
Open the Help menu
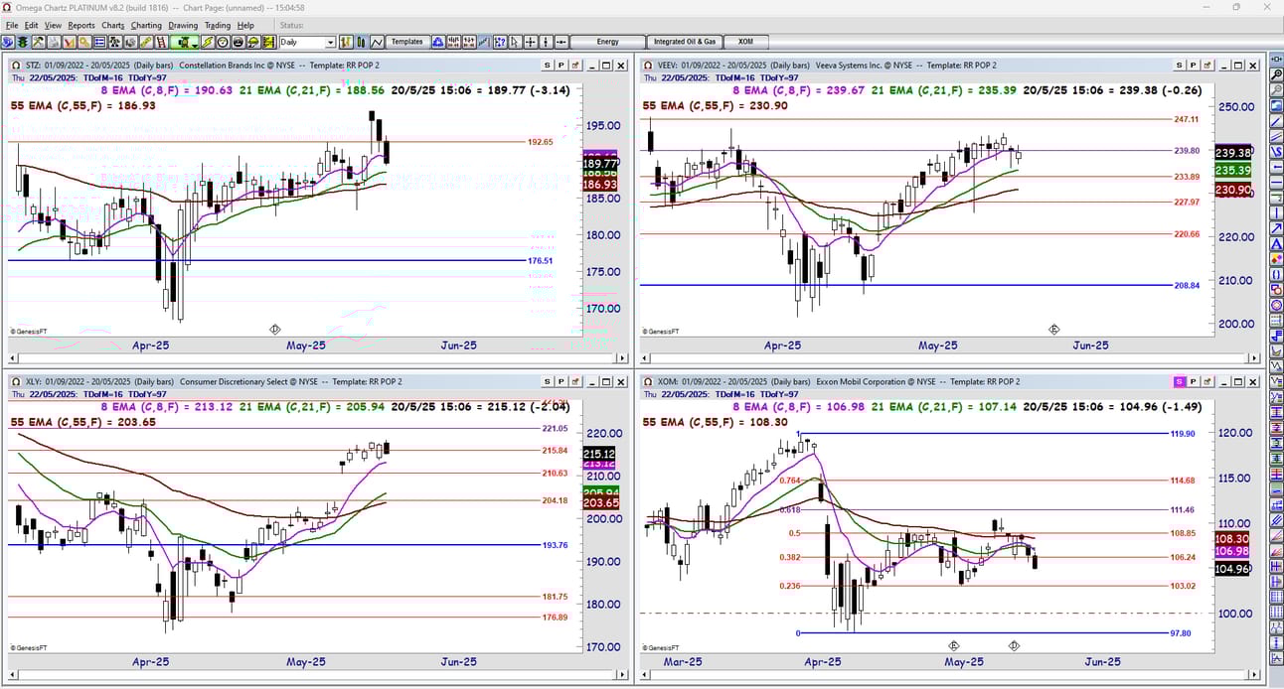pyautogui.click(x=245, y=25)
